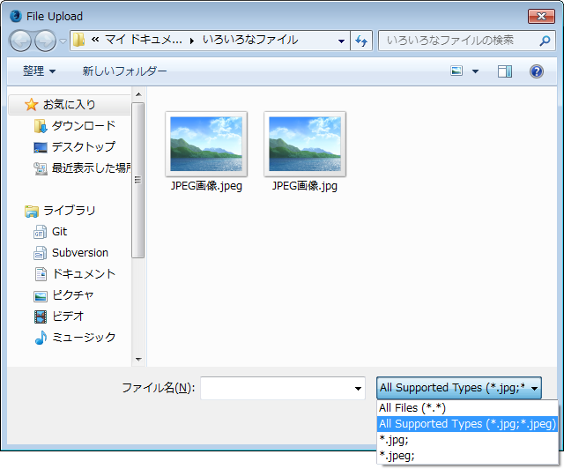The image size is (564, 469).
Task: Open ビデオ library
Action: pyautogui.click(x=68, y=316)
